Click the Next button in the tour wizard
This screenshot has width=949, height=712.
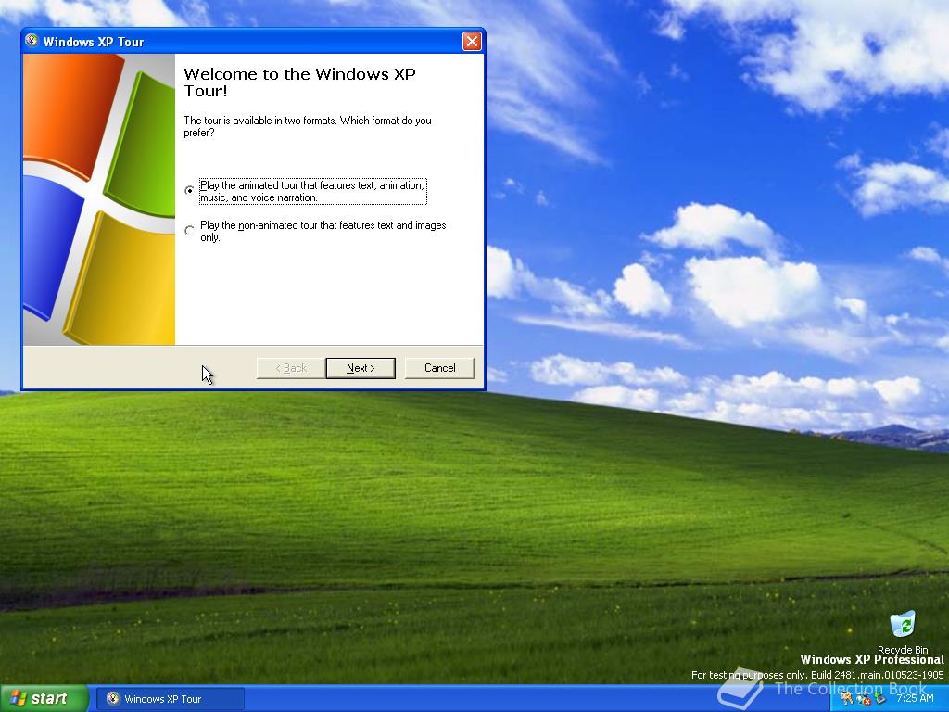[361, 368]
